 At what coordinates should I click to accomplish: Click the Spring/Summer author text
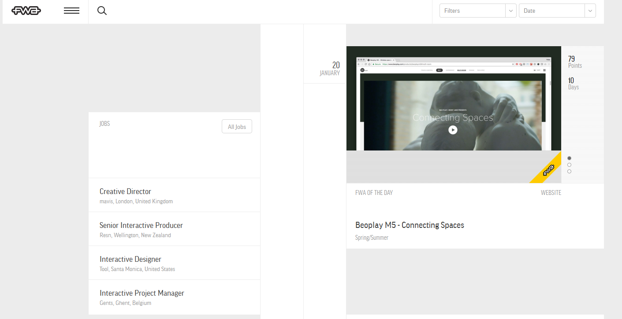tap(372, 238)
